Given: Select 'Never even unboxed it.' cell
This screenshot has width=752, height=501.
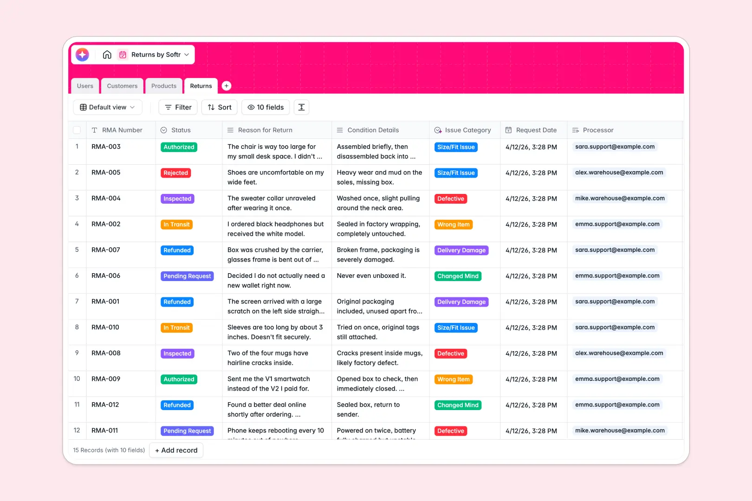Looking at the screenshot, I should (381, 281).
